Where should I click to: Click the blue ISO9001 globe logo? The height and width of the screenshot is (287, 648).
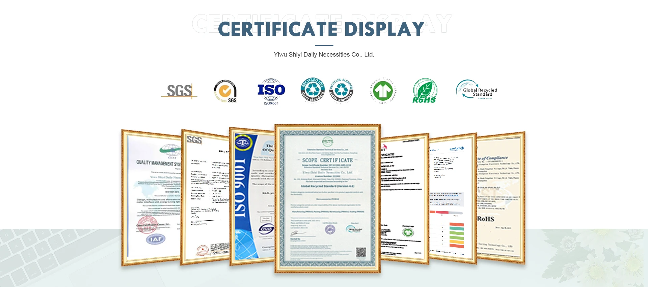[x=271, y=92]
